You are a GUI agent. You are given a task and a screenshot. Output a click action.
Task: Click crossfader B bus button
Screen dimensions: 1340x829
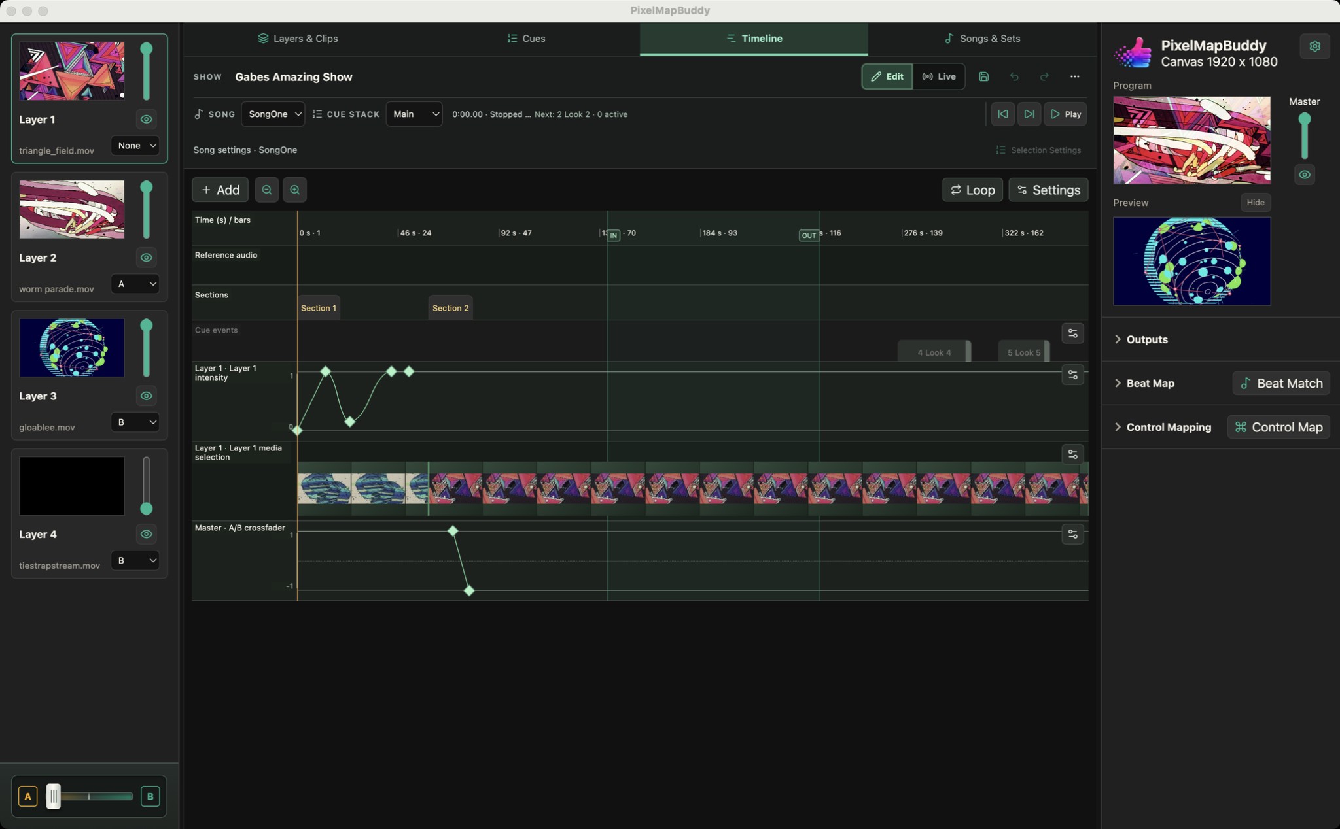click(150, 796)
